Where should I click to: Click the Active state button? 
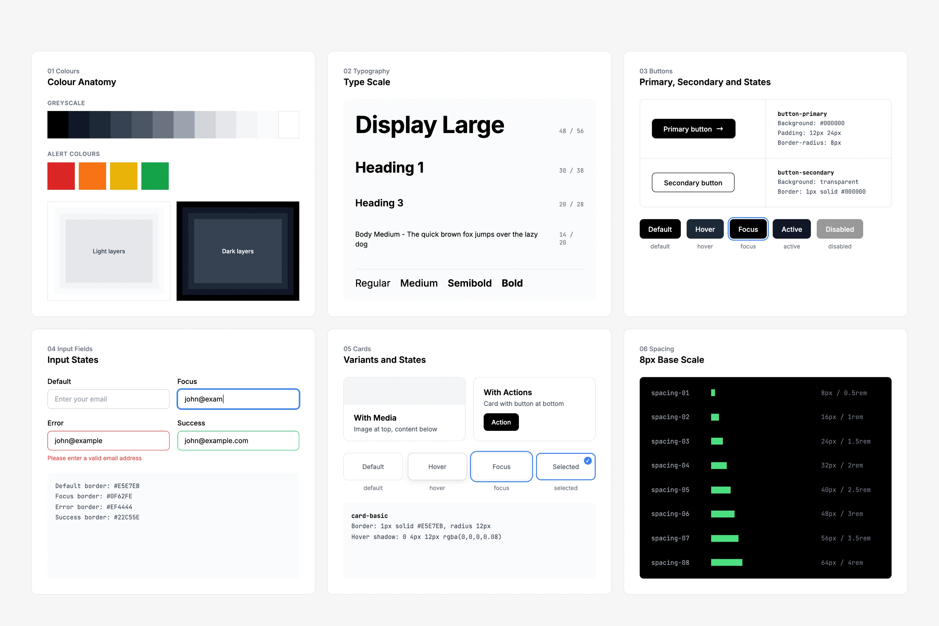pos(792,229)
